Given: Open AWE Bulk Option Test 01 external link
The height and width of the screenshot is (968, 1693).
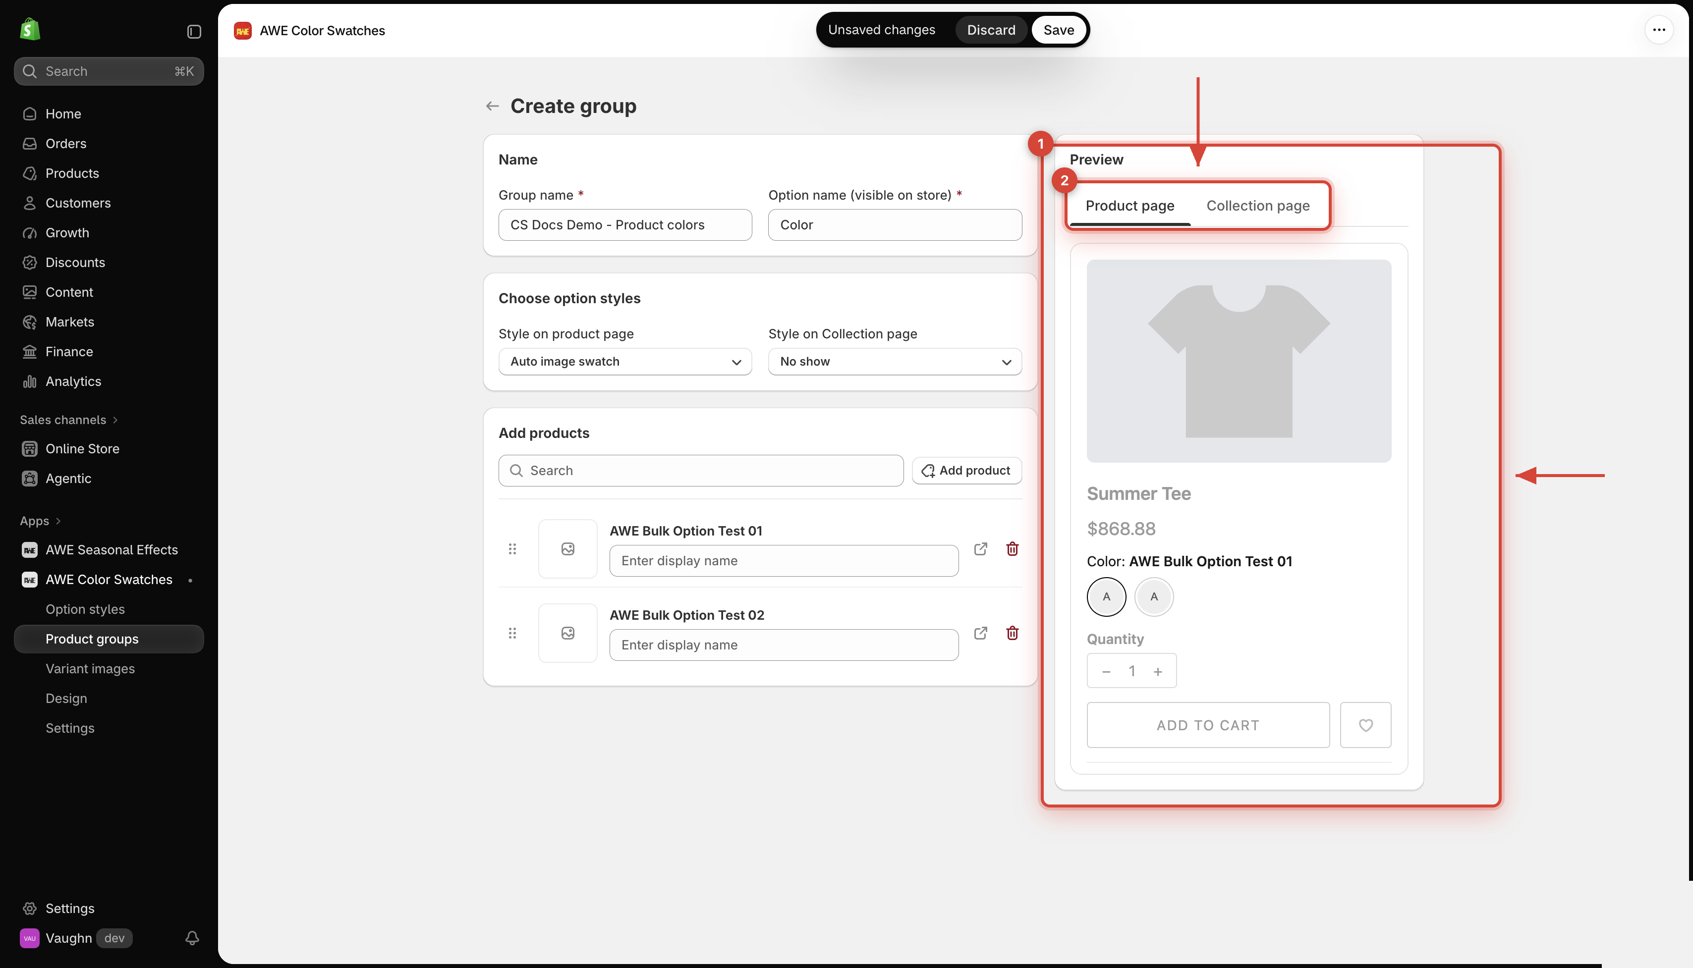Looking at the screenshot, I should (x=980, y=548).
